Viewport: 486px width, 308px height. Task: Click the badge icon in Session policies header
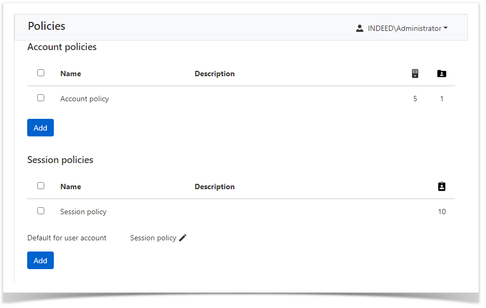tap(441, 187)
